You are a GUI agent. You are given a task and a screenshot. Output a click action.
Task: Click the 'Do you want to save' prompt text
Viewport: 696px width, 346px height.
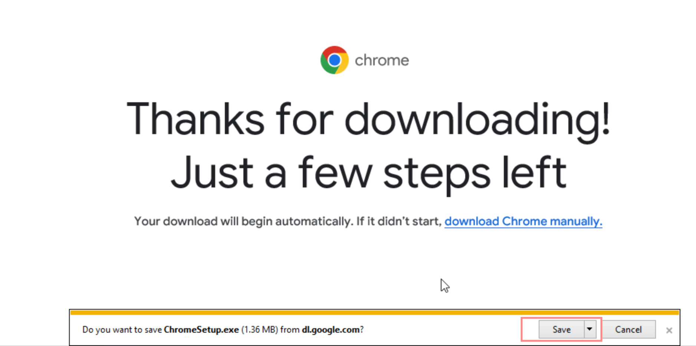coord(122,330)
